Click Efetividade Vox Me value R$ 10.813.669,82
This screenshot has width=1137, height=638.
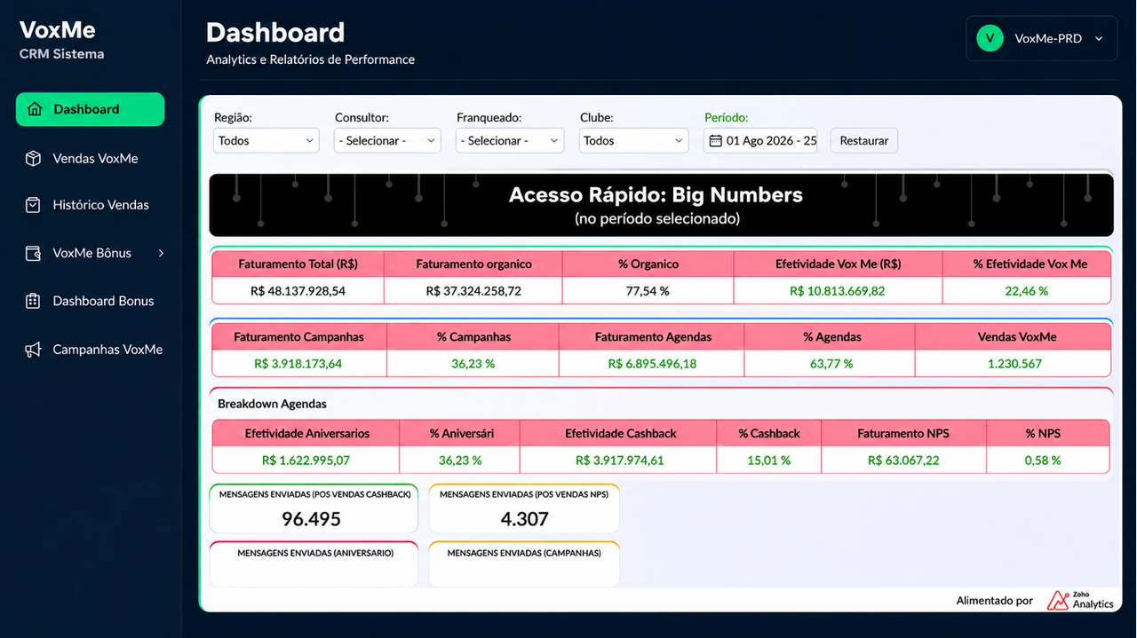coord(838,291)
